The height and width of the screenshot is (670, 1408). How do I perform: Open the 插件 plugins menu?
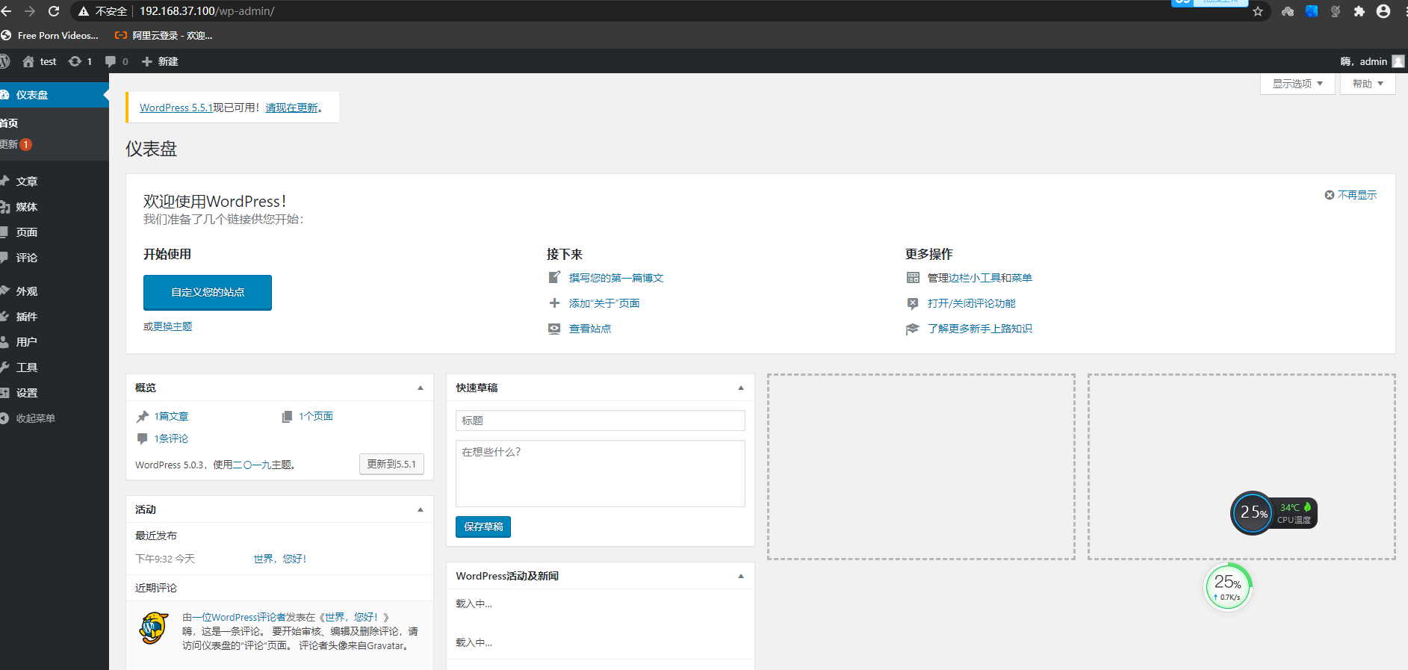[55, 317]
